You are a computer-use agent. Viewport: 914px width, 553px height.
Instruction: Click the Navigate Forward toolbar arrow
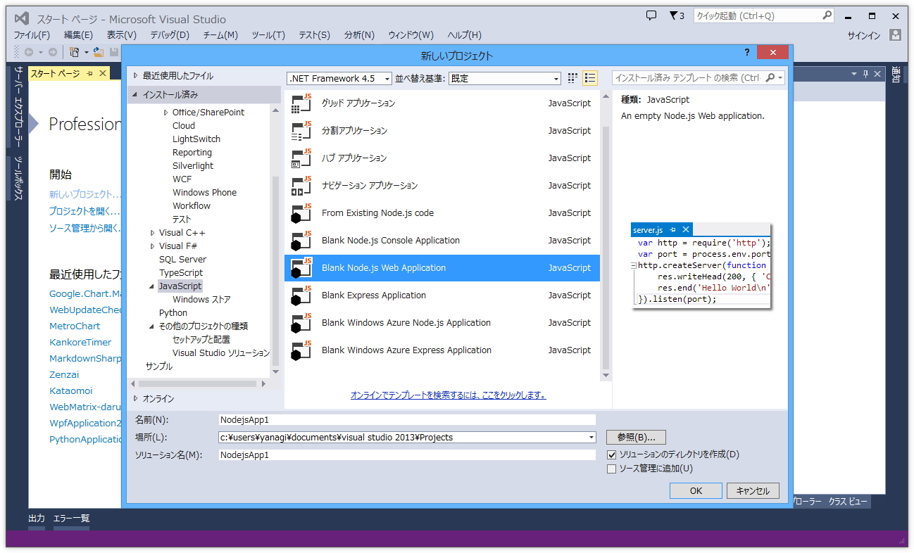53,52
